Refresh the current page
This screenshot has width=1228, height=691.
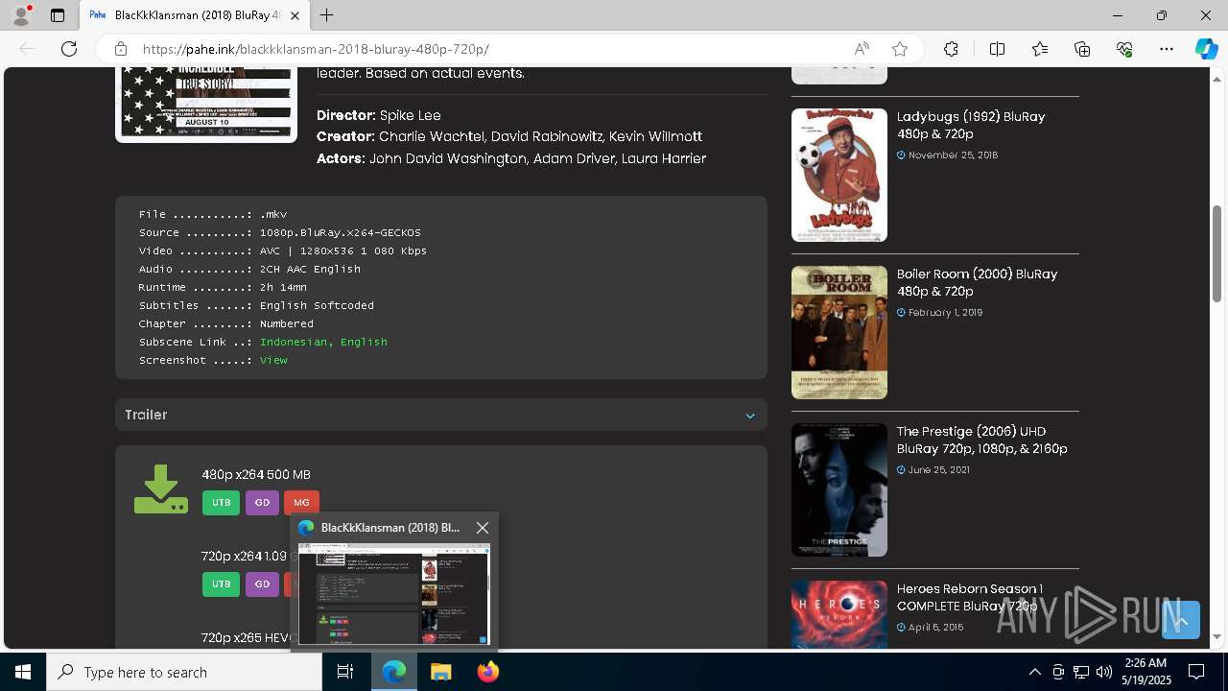click(69, 49)
